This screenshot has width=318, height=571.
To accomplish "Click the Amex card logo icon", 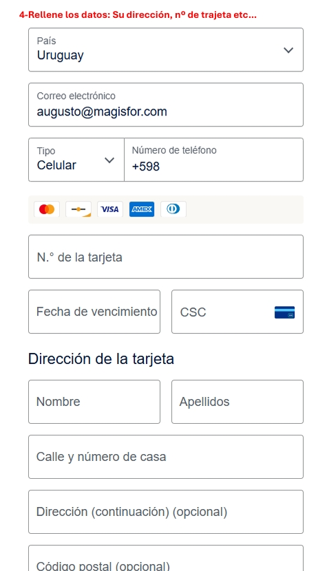I will click(x=142, y=209).
